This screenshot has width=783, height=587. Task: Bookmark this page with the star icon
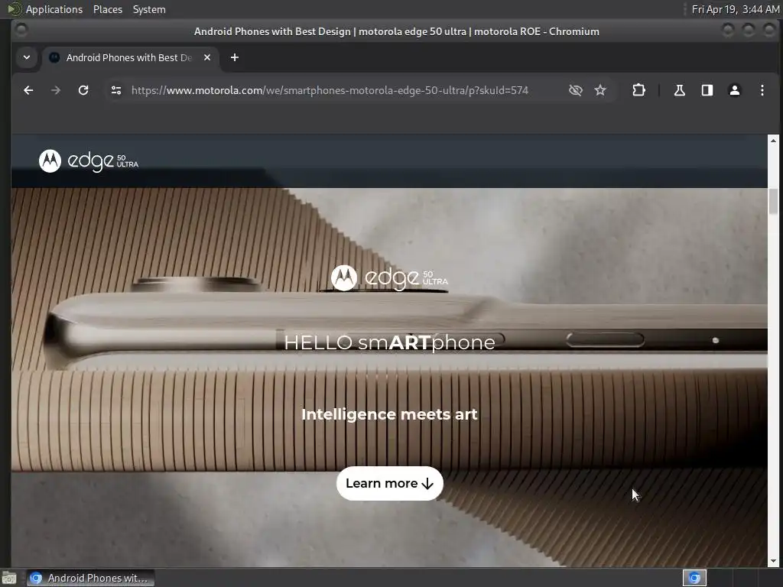(x=600, y=90)
